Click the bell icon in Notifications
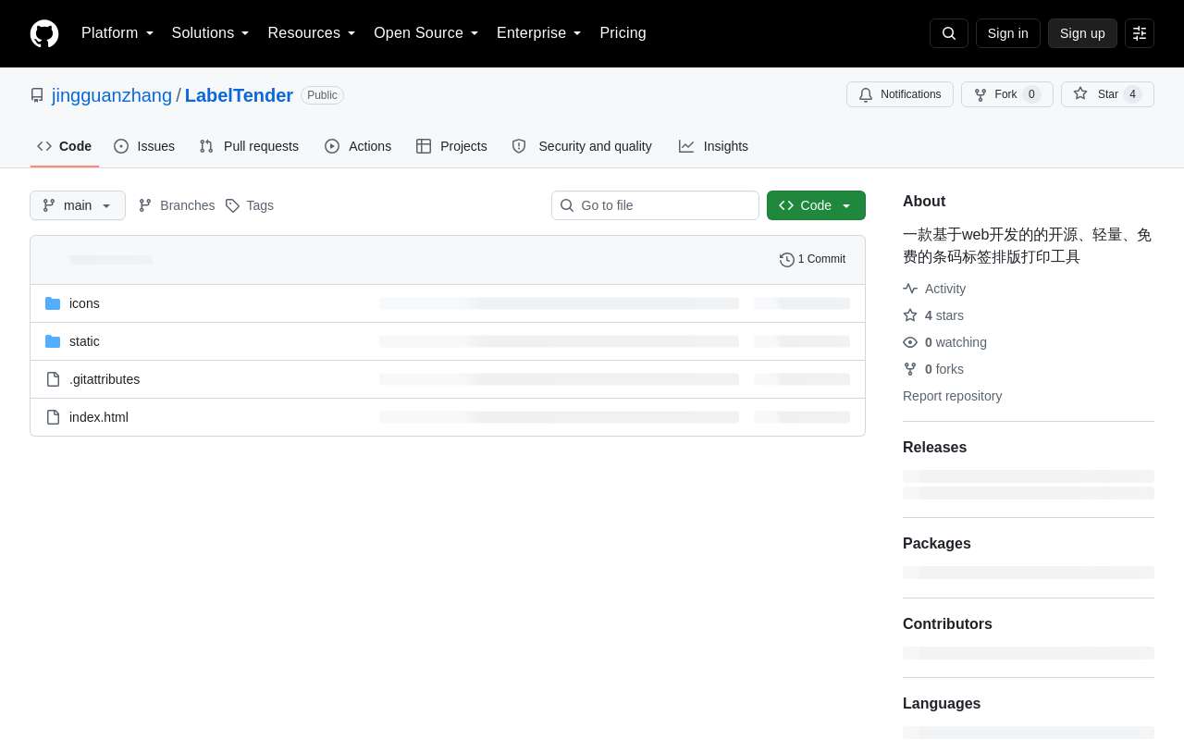Image resolution: width=1184 pixels, height=740 pixels. pos(866,94)
